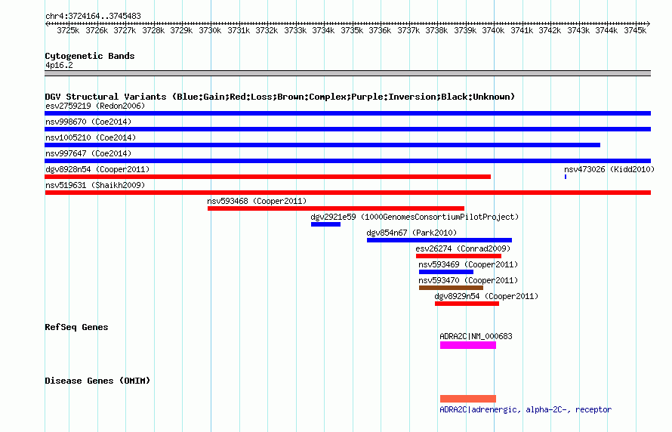Viewport: 672px width, 432px height.
Task: Select the blue gain bar under nsv998670
Action: click(x=347, y=129)
